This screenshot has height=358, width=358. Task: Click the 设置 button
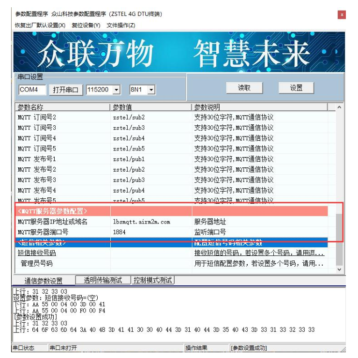point(296,88)
